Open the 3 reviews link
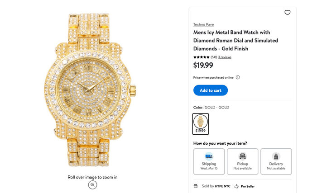The width and height of the screenshot is (317, 193). [225, 57]
